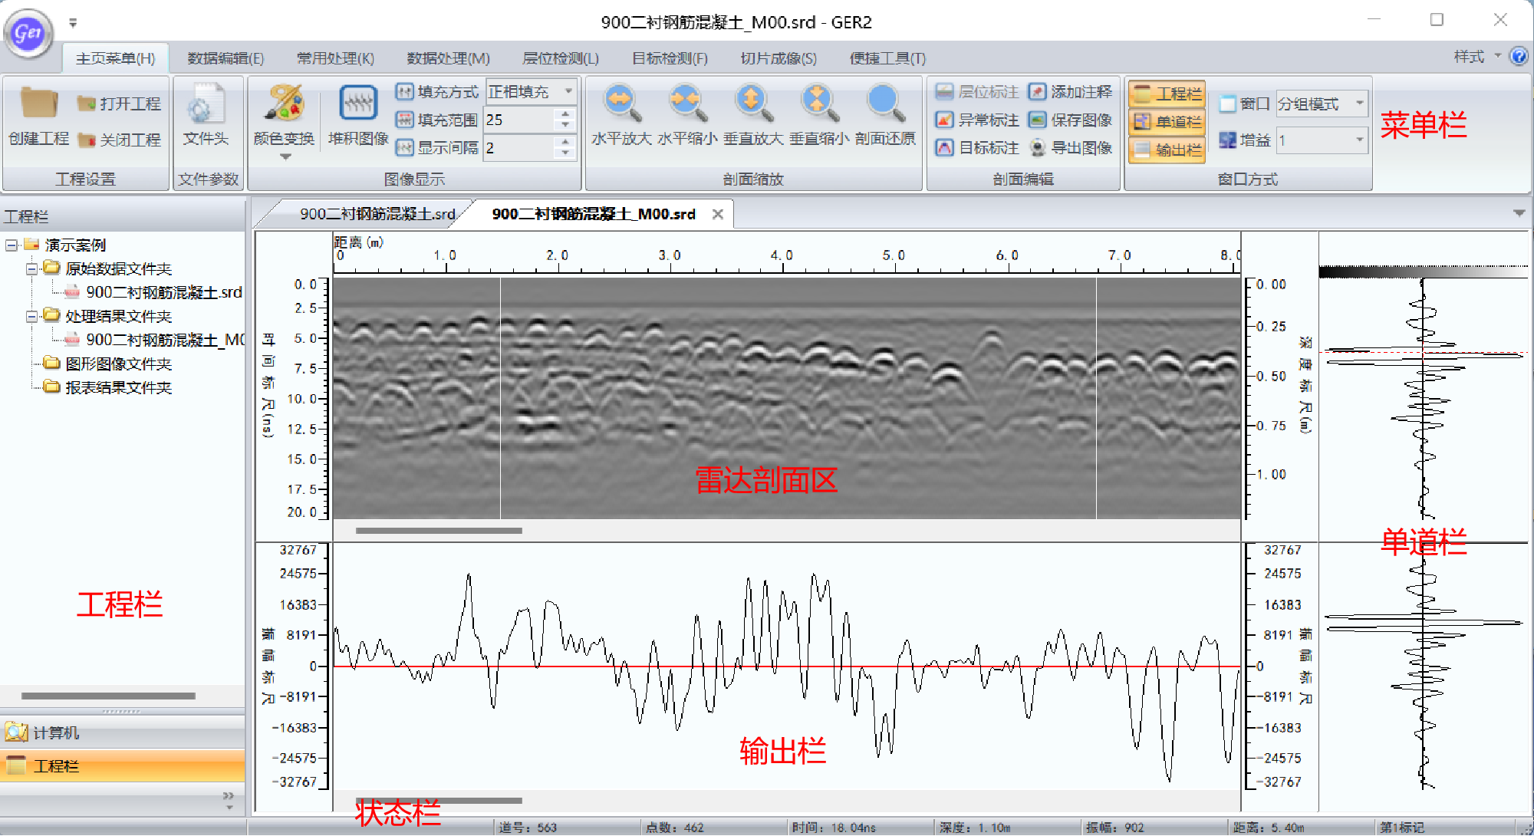Restore profile with 剖面还原 icon
The height and width of the screenshot is (836, 1534).
pyautogui.click(x=885, y=103)
